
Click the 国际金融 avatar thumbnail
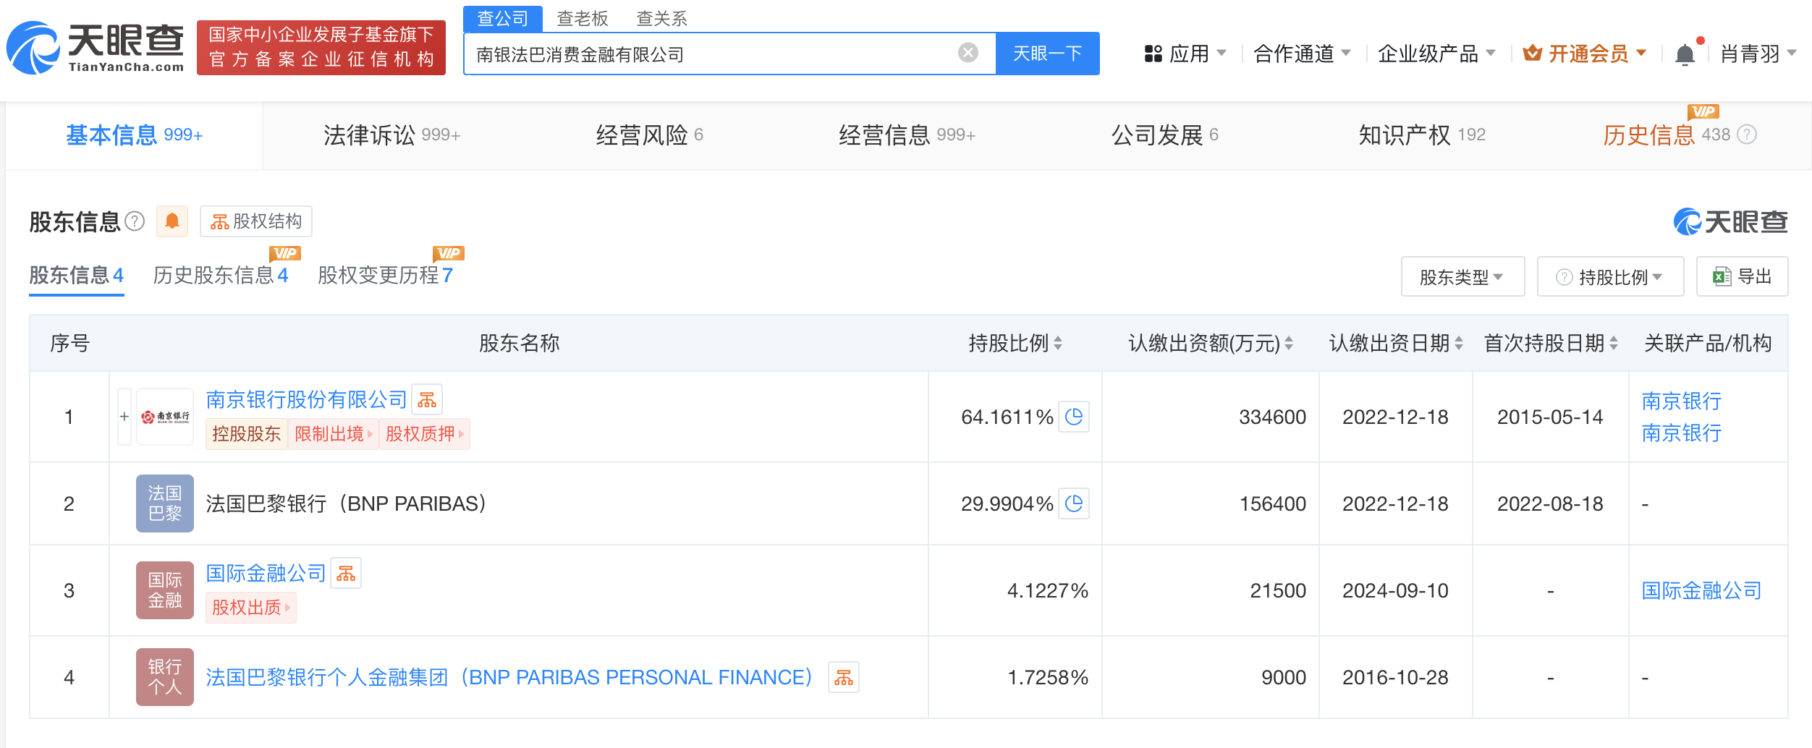pos(165,590)
